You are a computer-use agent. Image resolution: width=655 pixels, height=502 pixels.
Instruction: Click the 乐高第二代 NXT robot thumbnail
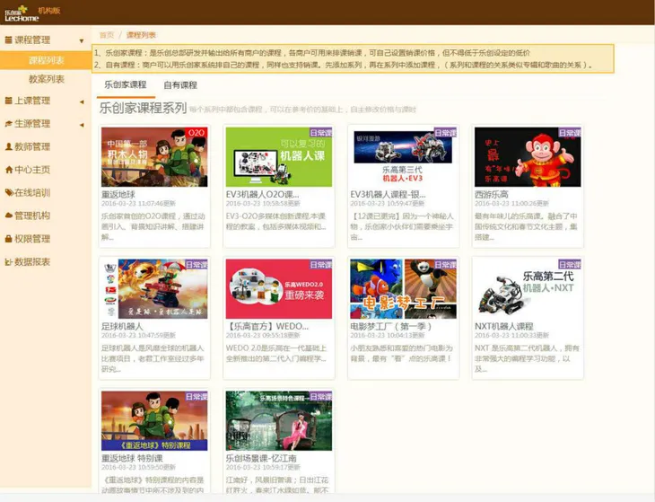click(x=528, y=289)
